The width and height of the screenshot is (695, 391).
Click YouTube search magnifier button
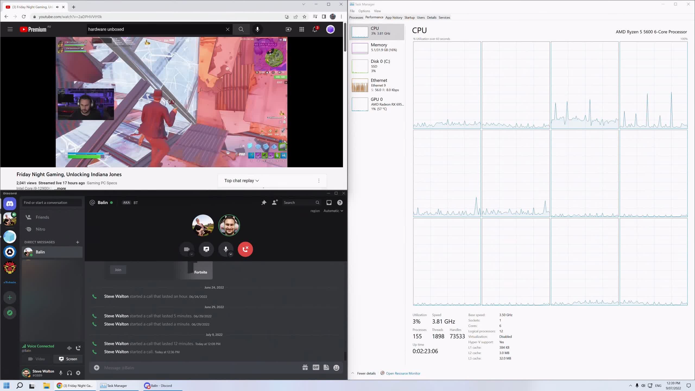241,29
